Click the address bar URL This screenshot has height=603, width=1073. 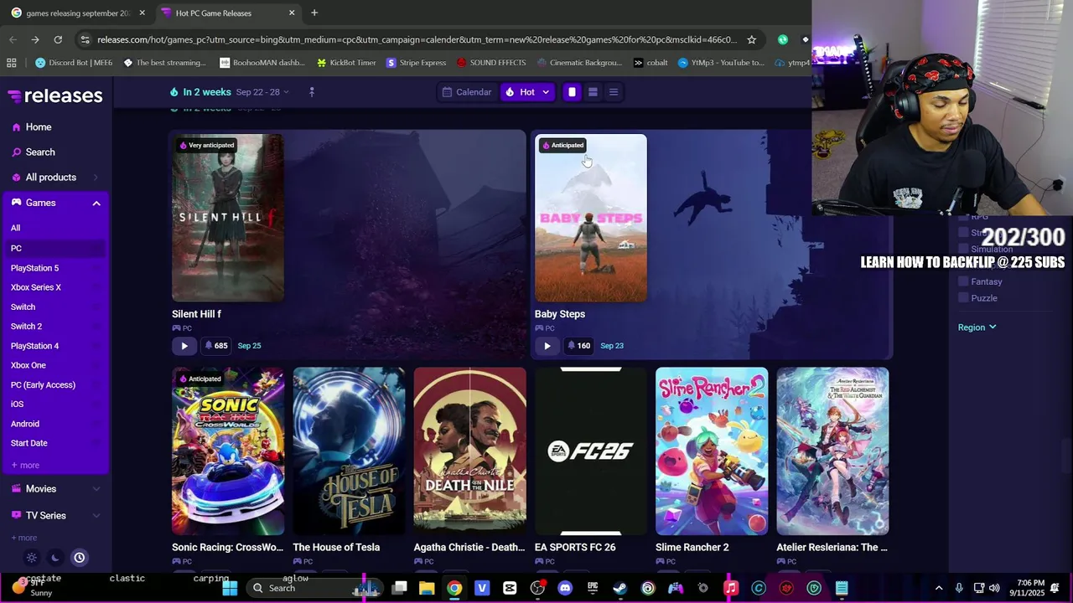pos(417,39)
